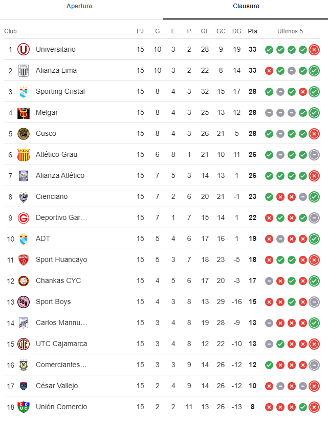Sort table by Pts column header
The height and width of the screenshot is (422, 328).
(252, 31)
